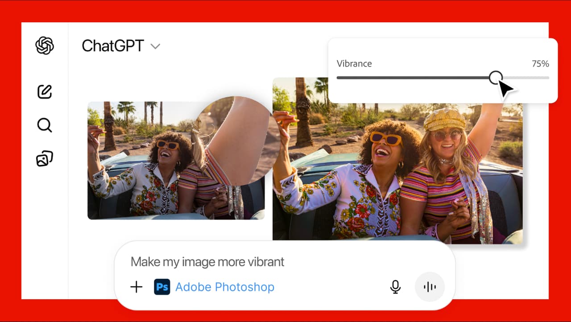
Task: Start a new chat using the compose icon
Action: tap(44, 92)
